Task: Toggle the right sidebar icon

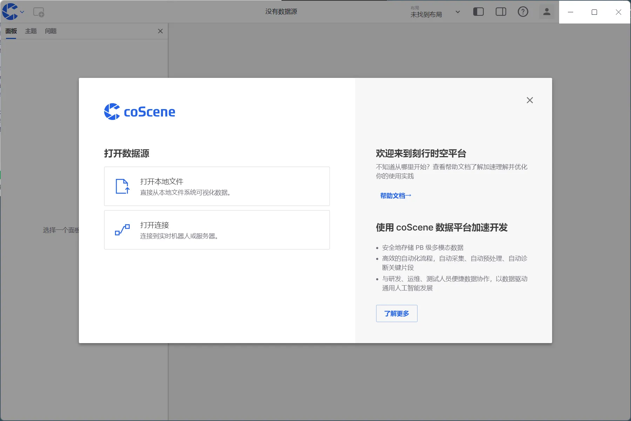Action: tap(501, 12)
